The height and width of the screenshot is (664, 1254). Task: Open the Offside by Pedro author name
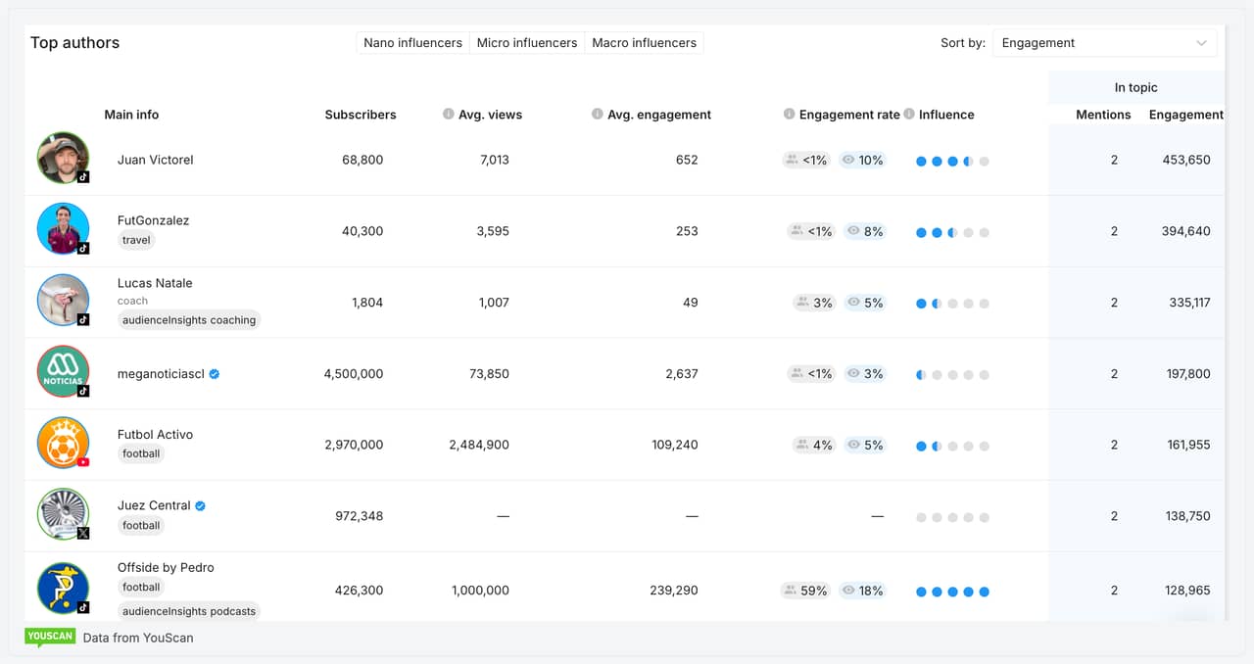click(166, 567)
